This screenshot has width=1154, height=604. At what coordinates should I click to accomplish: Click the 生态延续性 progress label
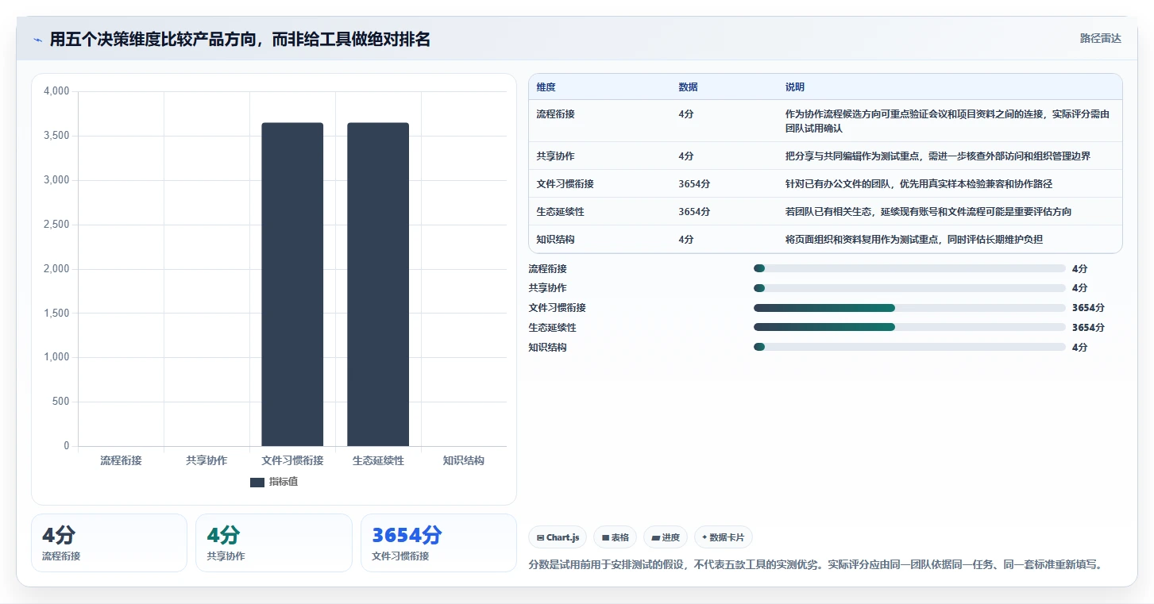pos(553,327)
